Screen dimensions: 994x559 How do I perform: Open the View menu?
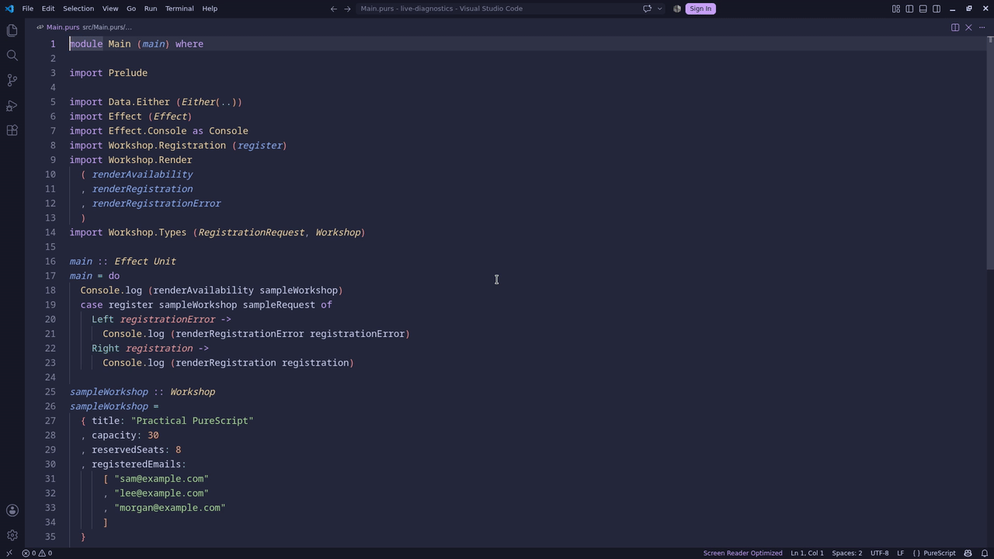(110, 9)
